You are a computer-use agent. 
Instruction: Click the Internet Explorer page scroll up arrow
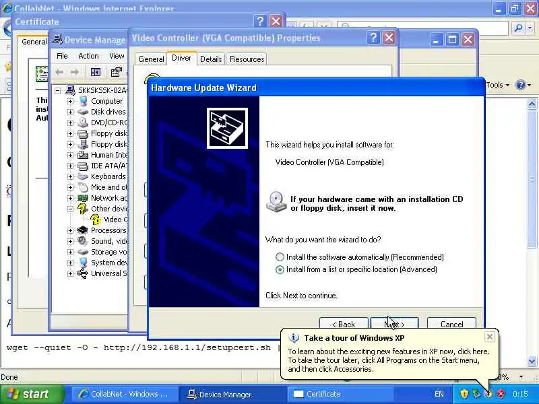point(532,104)
